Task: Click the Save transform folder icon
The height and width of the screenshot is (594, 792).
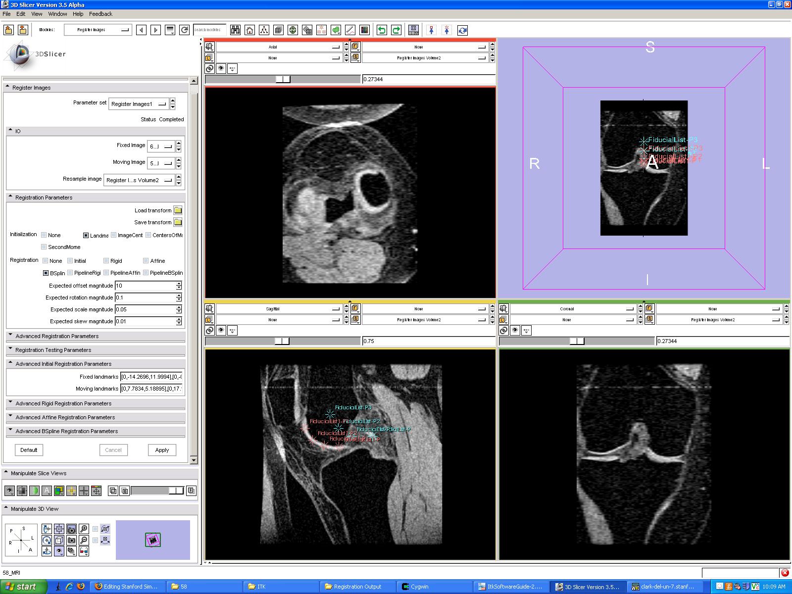Action: click(x=178, y=222)
